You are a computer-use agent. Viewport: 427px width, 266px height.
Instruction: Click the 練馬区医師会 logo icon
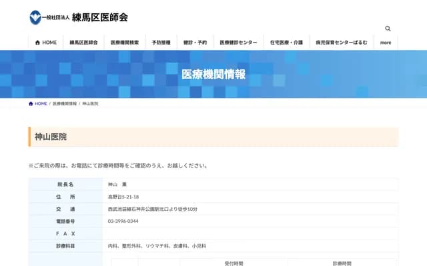pyautogui.click(x=35, y=17)
